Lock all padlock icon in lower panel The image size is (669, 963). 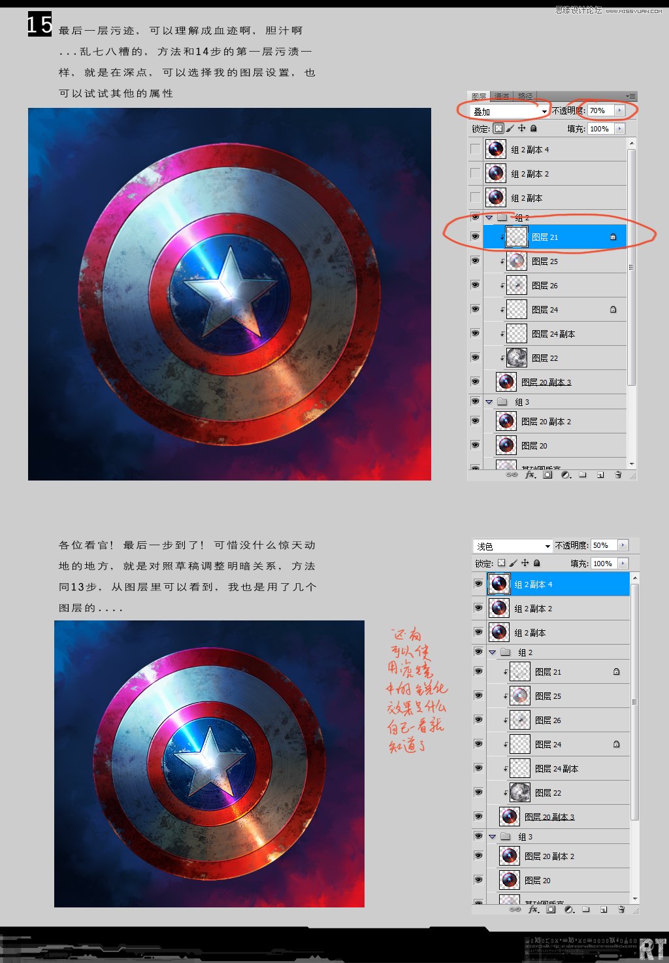(536, 563)
